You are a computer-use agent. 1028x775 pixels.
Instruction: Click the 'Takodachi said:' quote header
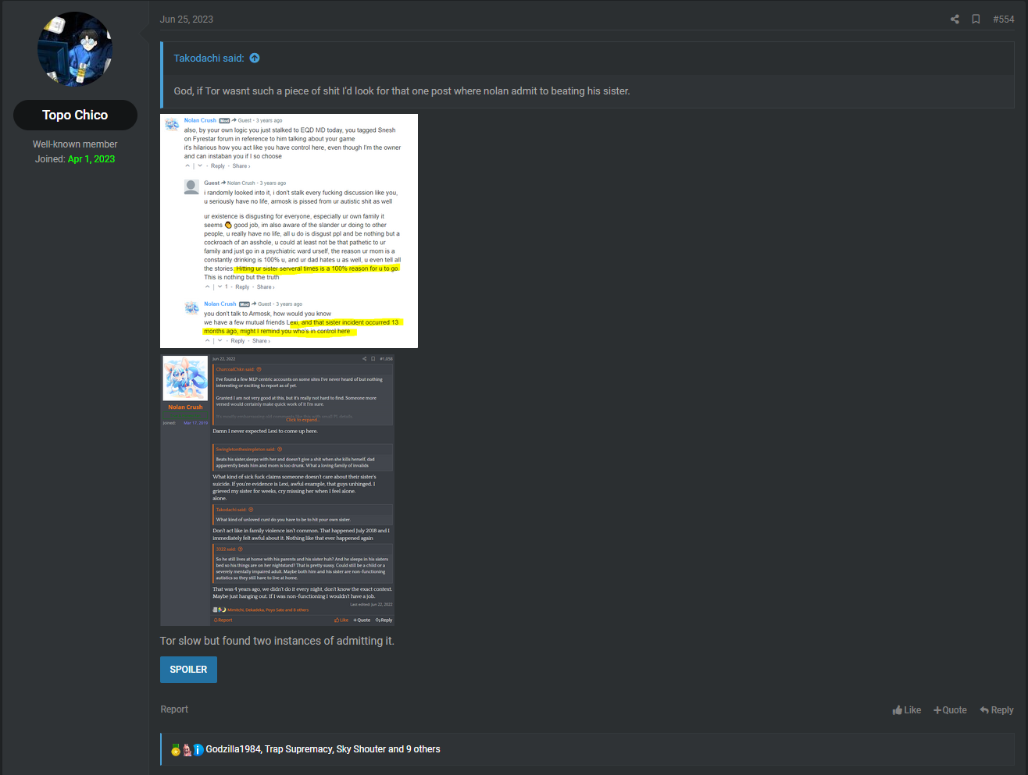[x=209, y=58]
